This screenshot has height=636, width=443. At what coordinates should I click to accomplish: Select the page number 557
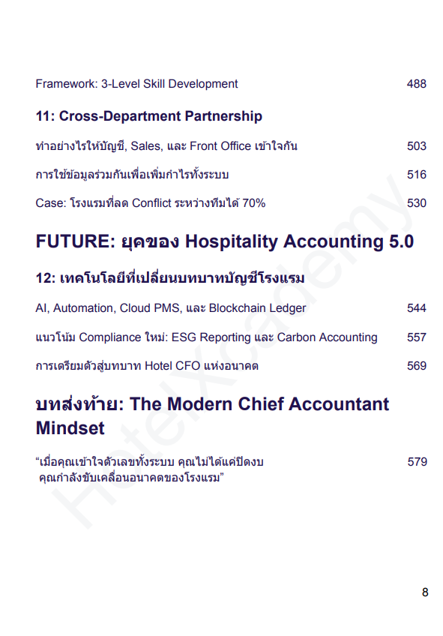coord(417,337)
